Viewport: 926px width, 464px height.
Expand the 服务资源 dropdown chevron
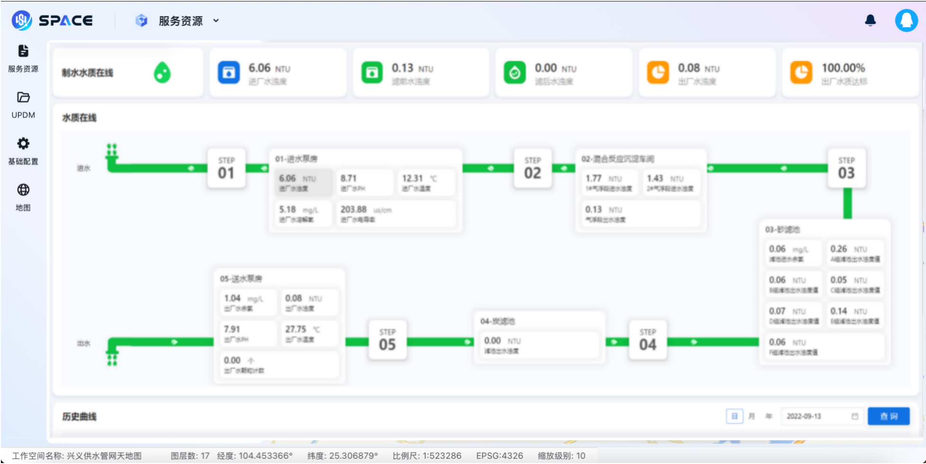click(x=216, y=21)
